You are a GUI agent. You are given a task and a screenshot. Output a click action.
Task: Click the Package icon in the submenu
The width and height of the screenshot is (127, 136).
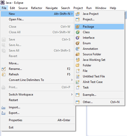(78, 27)
